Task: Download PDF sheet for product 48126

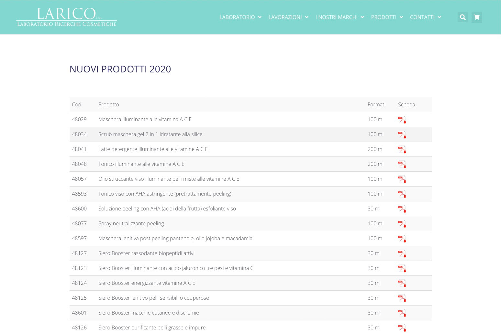Action: pyautogui.click(x=402, y=328)
